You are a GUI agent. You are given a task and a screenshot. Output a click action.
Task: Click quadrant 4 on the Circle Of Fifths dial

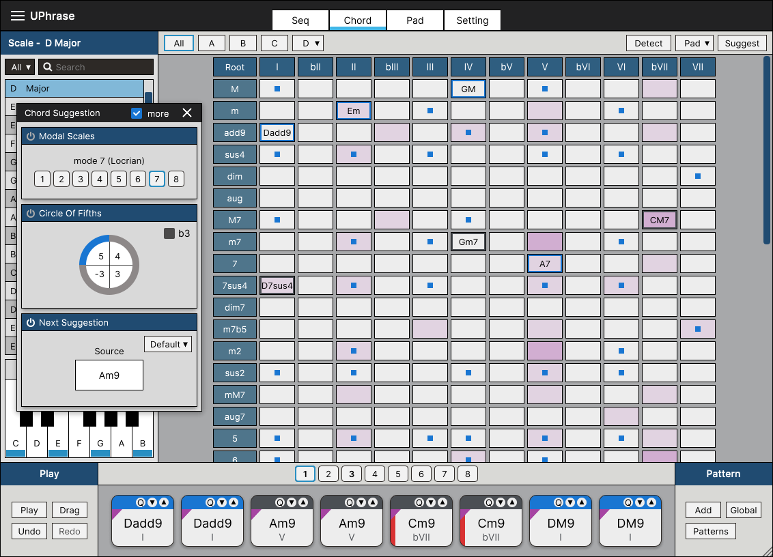(117, 257)
